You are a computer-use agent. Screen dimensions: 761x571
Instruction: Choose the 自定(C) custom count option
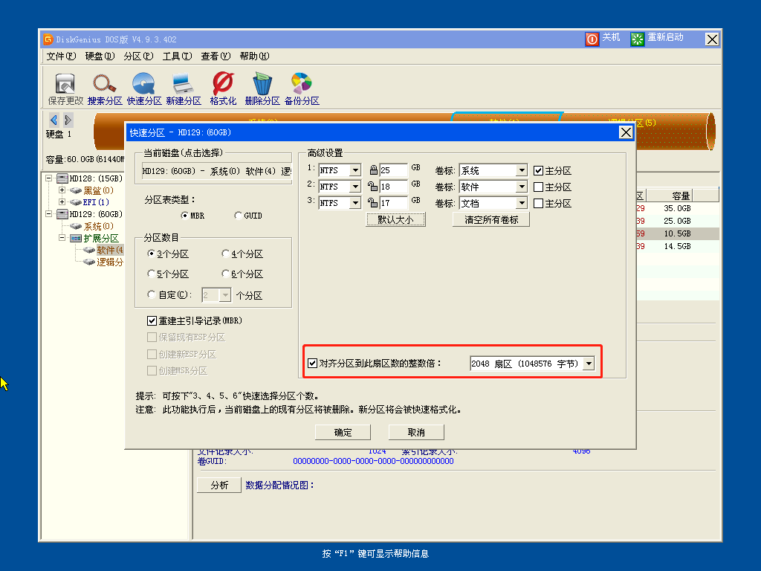click(151, 294)
